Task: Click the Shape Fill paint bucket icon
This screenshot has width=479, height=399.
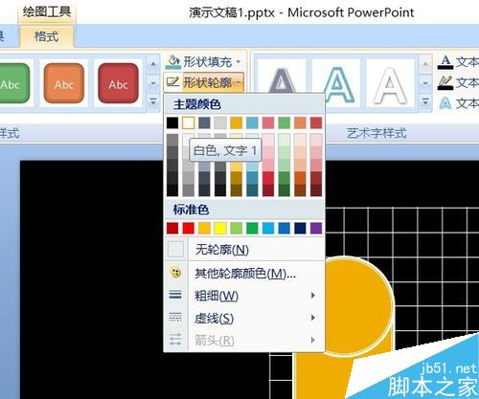Action: point(173,62)
